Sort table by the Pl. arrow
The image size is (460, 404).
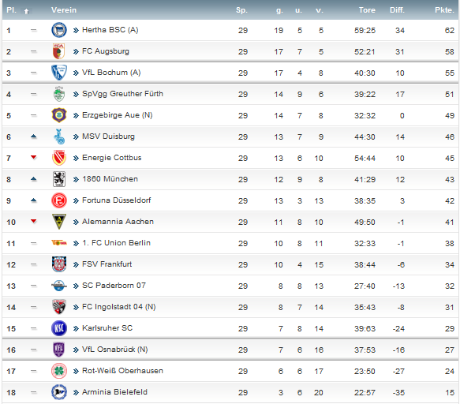pos(26,12)
